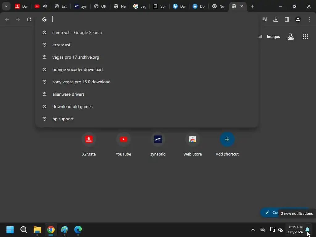Select 'vegas pro 17 archive.org' suggestion

tap(147, 57)
